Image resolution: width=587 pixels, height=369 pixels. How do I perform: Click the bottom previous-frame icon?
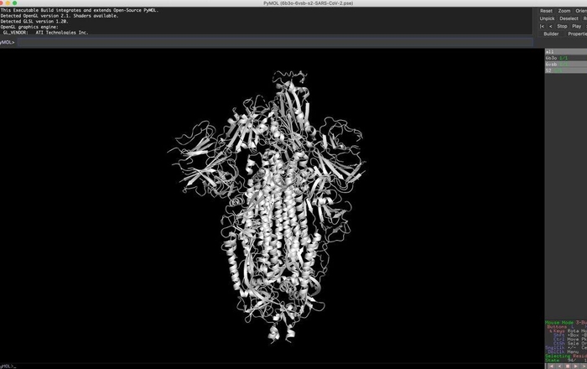coord(558,366)
